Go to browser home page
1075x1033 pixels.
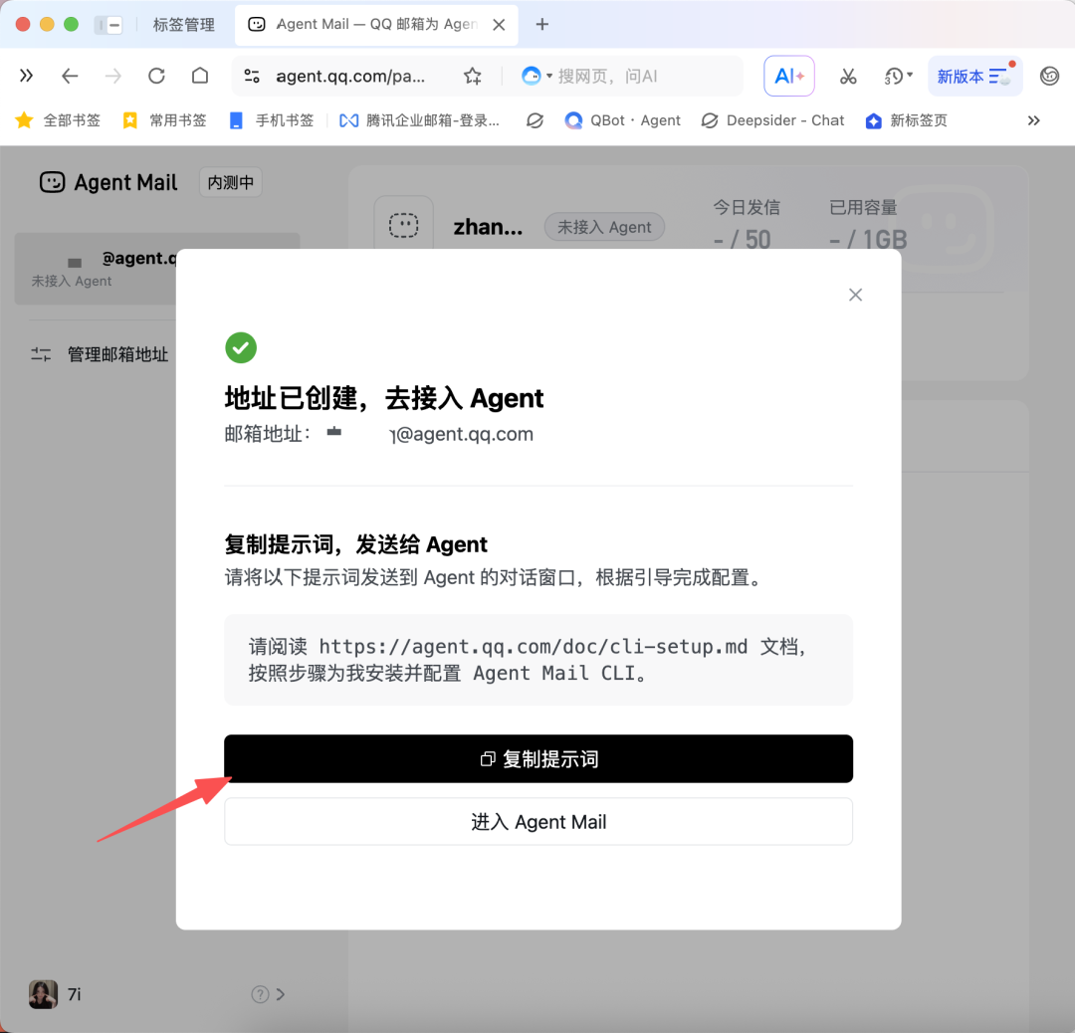pos(199,76)
